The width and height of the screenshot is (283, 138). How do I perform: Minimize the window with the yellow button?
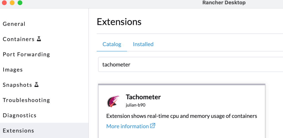[12, 3]
